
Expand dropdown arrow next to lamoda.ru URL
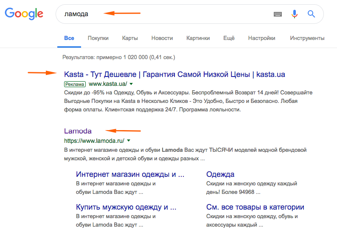[129, 140]
